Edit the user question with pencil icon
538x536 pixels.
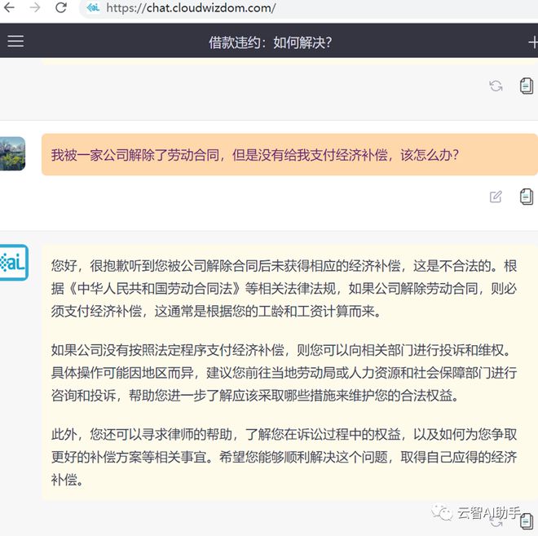point(496,196)
